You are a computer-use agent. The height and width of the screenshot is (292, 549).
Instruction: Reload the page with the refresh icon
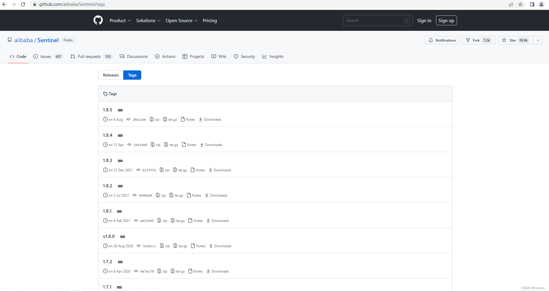click(23, 4)
